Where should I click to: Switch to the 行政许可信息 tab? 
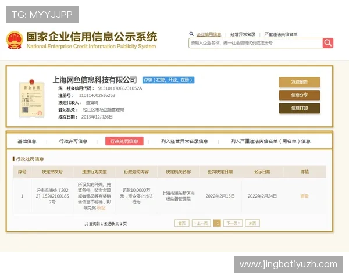point(73,141)
